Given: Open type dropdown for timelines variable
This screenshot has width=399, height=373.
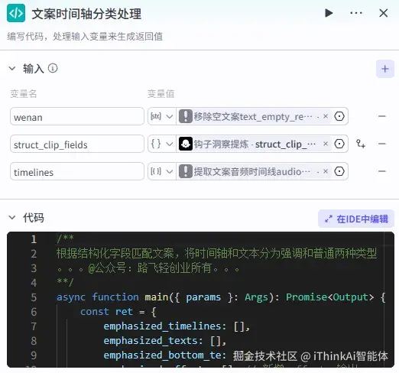Looking at the screenshot, I should tap(162, 171).
